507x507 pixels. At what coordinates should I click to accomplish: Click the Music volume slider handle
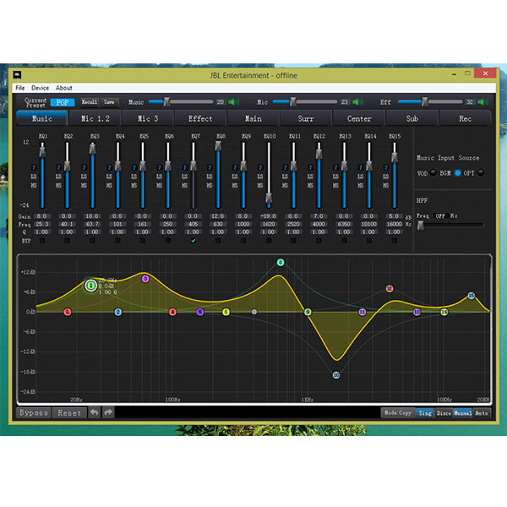point(166,102)
